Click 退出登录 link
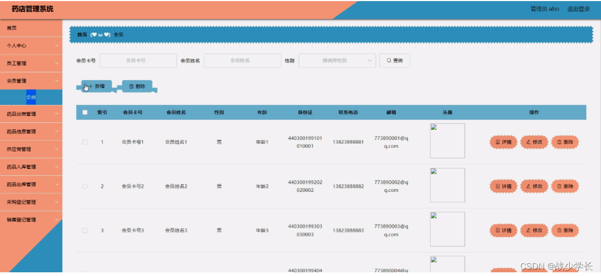Viewport: 601px width, 276px height. pos(578,9)
